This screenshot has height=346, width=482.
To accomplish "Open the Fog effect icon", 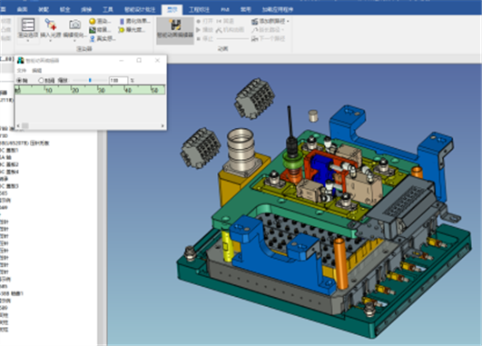I will click(x=122, y=21).
